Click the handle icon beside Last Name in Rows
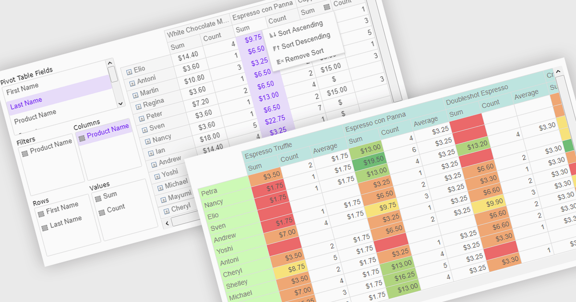 [45, 227]
